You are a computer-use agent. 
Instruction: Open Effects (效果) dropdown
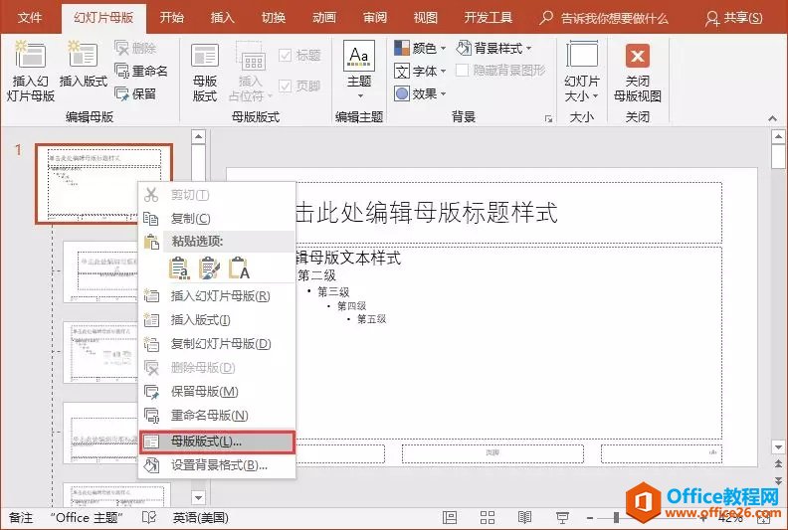(x=420, y=93)
